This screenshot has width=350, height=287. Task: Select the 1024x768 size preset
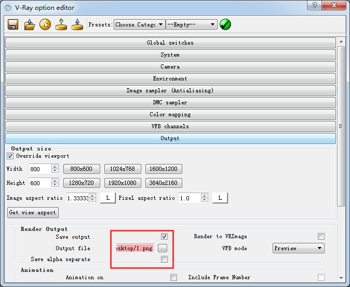click(x=123, y=169)
